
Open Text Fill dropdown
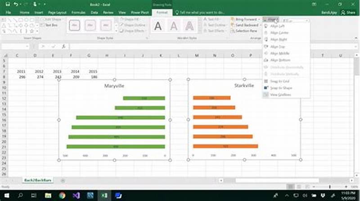click(211, 19)
